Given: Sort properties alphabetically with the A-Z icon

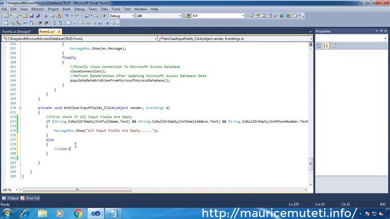Looking at the screenshot, I should (326, 46).
